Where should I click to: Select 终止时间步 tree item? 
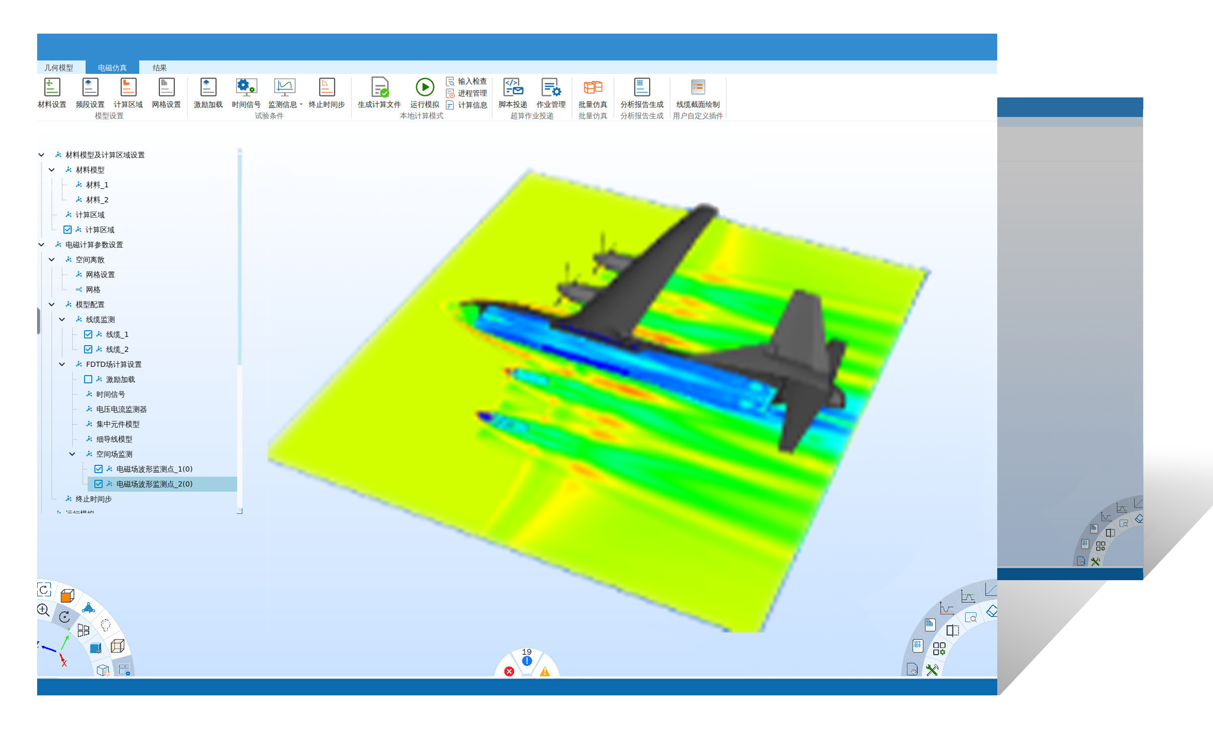pyautogui.click(x=94, y=499)
